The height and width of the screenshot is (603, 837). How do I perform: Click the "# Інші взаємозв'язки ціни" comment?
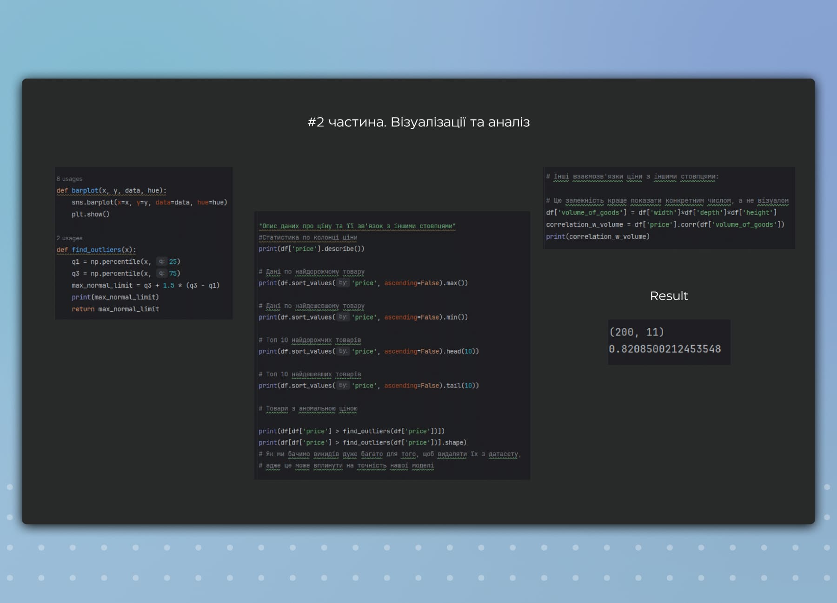[632, 177]
